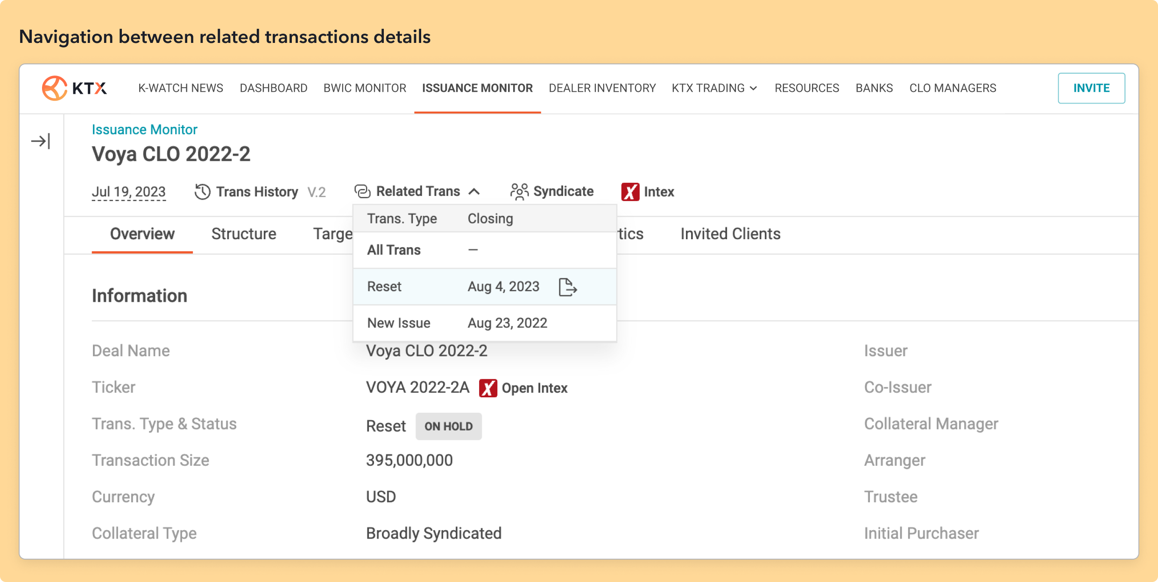This screenshot has width=1158, height=582.
Task: Open the Syndicate view
Action: point(564,191)
